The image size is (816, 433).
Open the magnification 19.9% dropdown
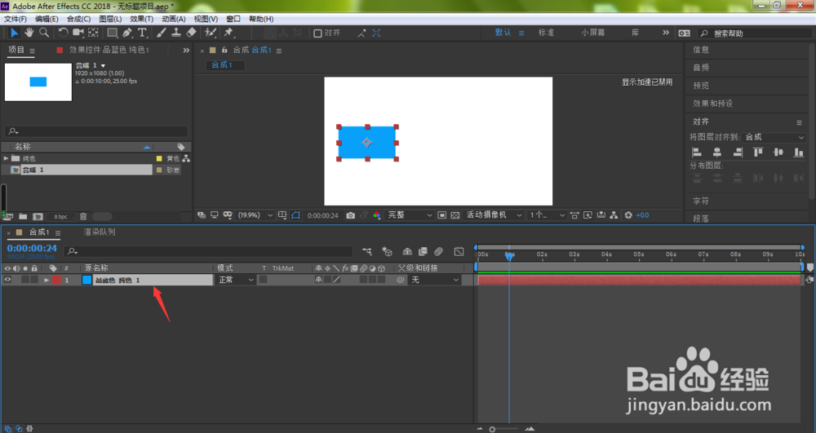[255, 215]
